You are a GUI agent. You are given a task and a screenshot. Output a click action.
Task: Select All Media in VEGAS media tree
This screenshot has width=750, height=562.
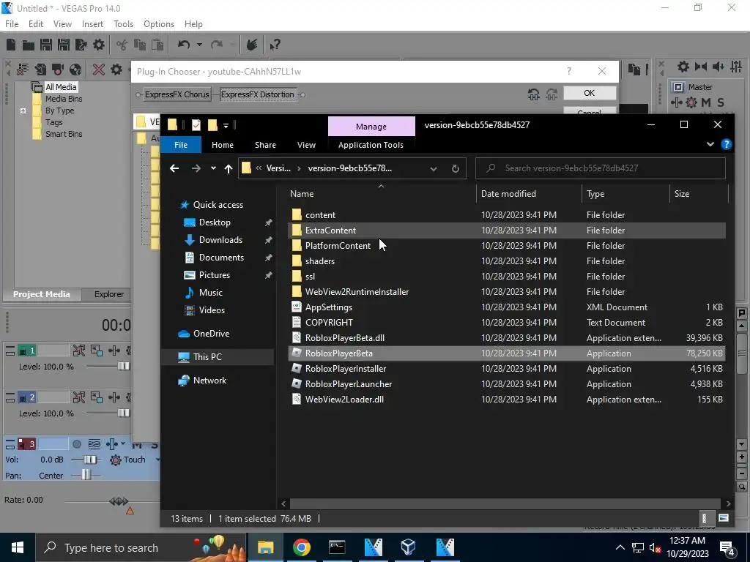point(61,87)
